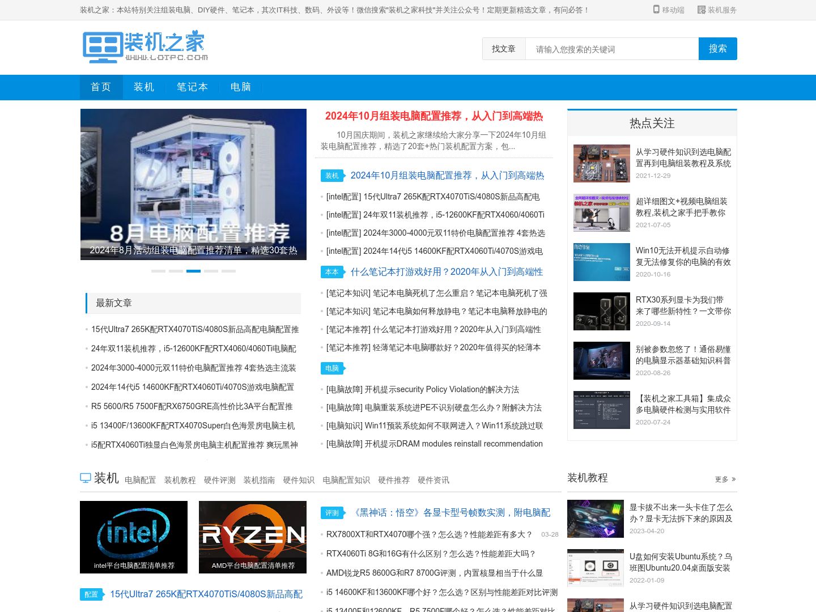
Task: Open U盘如何安装Ubuntu系统 thumbnail
Action: tap(596, 568)
